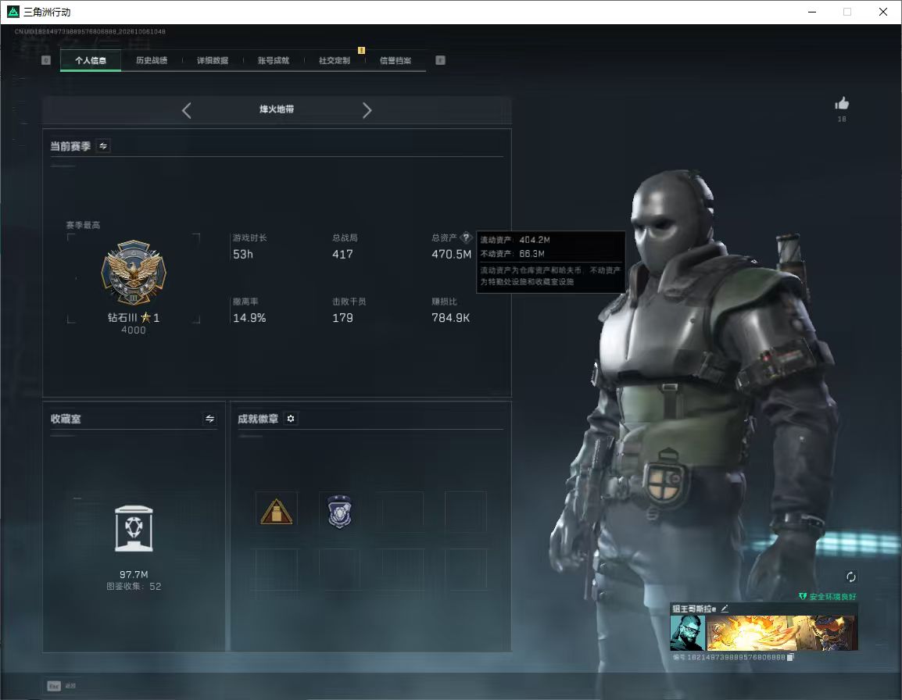The image size is (902, 700).
Task: Toggle the 收藏室 swap icon
Action: pos(210,419)
